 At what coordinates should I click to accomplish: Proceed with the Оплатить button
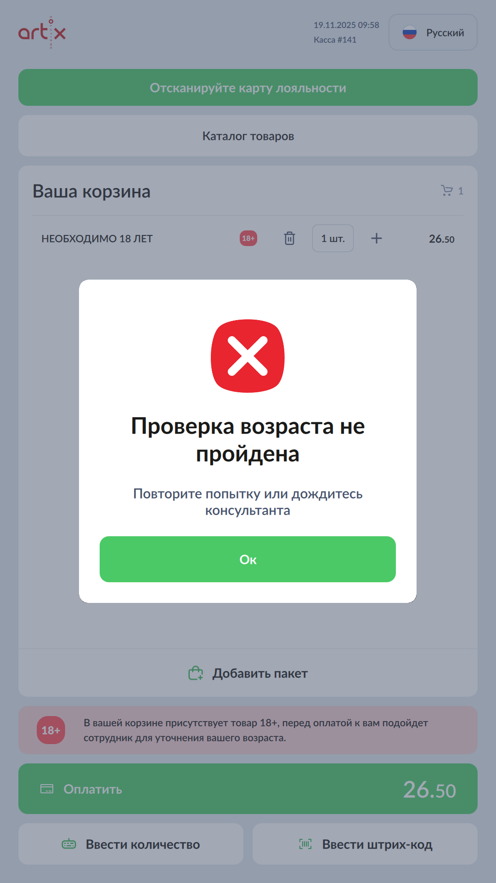[248, 789]
